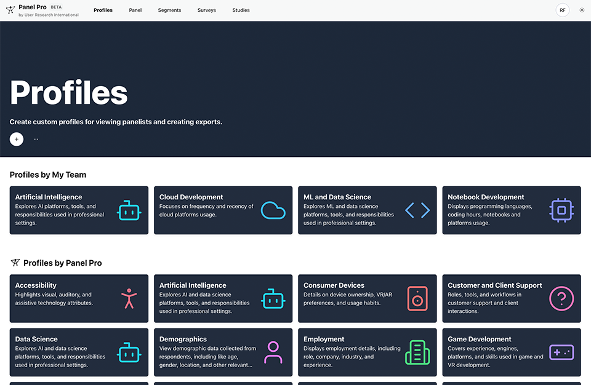The image size is (591, 385).
Task: Click the chip icon on Notebook Development card
Action: 561,210
